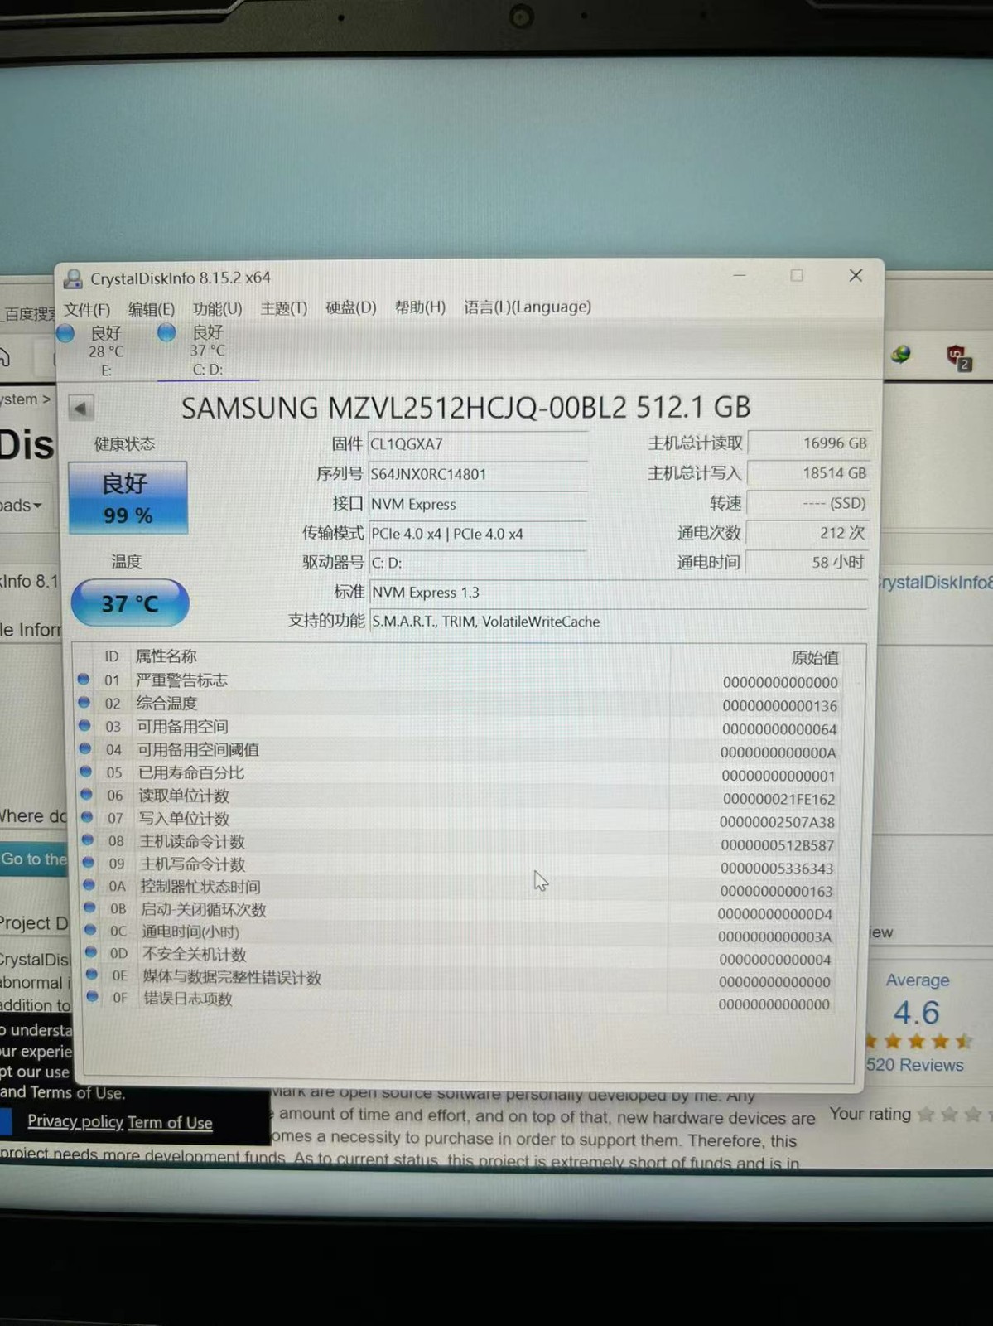Screen dimensions: 993x1326
Task: Click the status dot for attribute 05 已用寿命百分比
Action: click(85, 772)
